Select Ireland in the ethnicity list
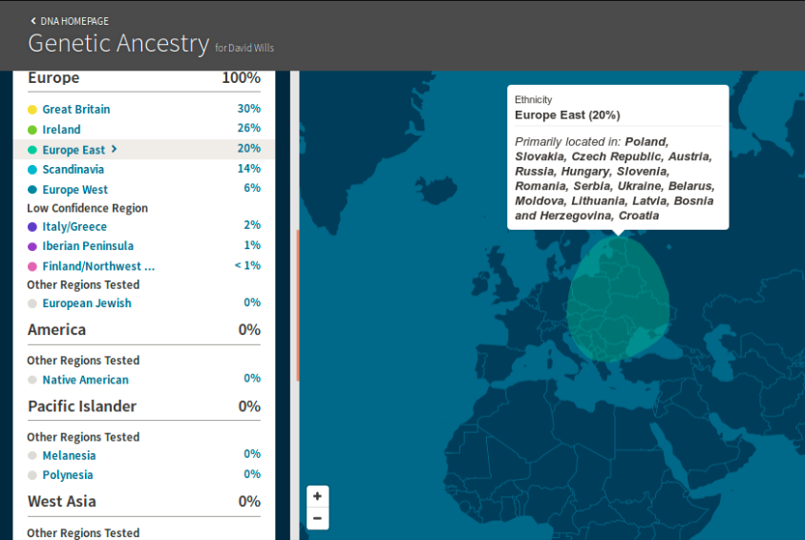805x540 pixels. pos(61,130)
